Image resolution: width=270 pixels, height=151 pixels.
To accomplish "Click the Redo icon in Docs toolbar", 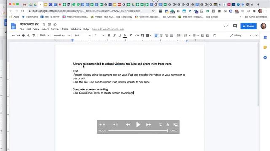I will pos(19,35).
